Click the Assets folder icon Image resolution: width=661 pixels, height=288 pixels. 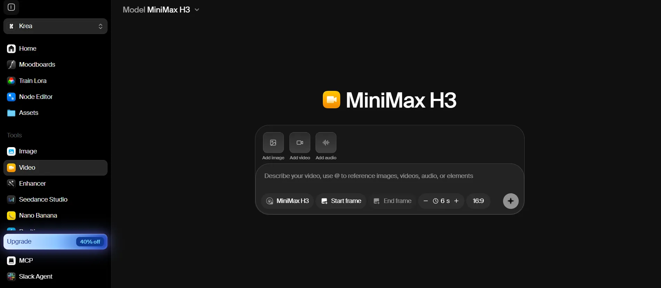11,113
